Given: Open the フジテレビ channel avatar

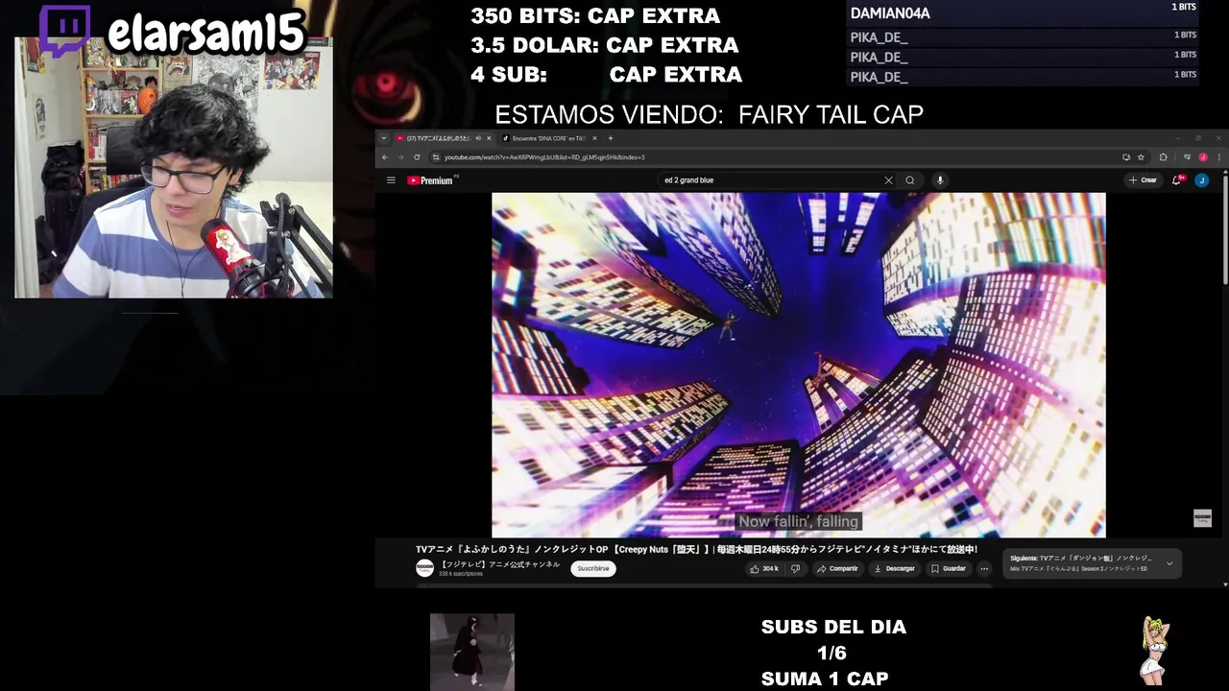Looking at the screenshot, I should (424, 568).
